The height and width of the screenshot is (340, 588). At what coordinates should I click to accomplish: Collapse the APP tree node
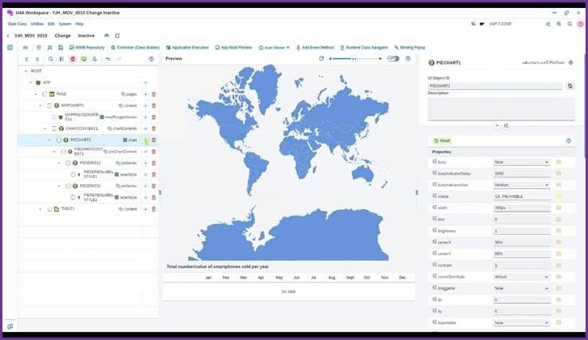coord(31,82)
